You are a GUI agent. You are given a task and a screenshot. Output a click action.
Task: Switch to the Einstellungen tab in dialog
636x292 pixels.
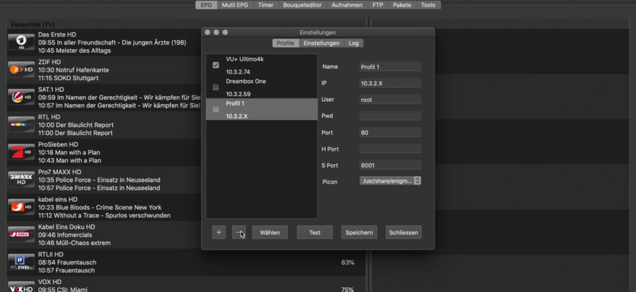point(321,43)
